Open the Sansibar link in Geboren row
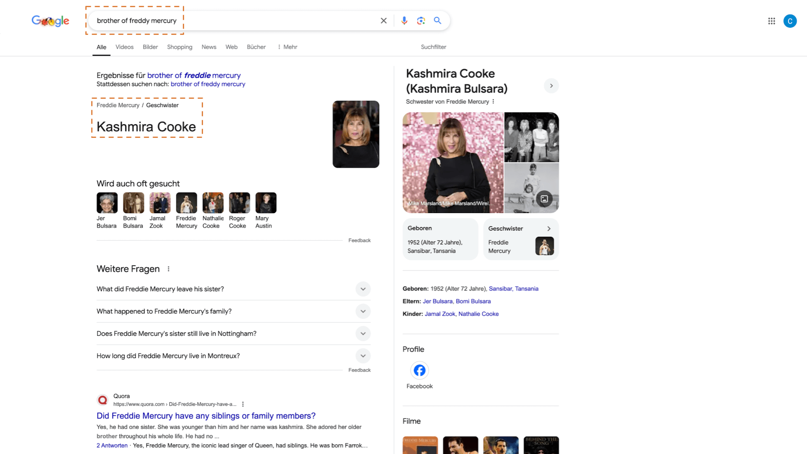This screenshot has height=454, width=807. tap(500, 289)
